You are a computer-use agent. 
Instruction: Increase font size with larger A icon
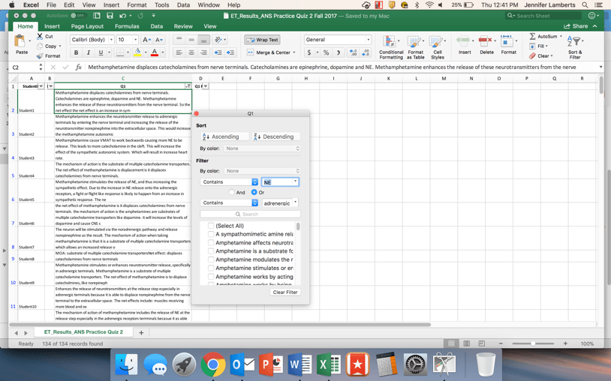(x=146, y=40)
